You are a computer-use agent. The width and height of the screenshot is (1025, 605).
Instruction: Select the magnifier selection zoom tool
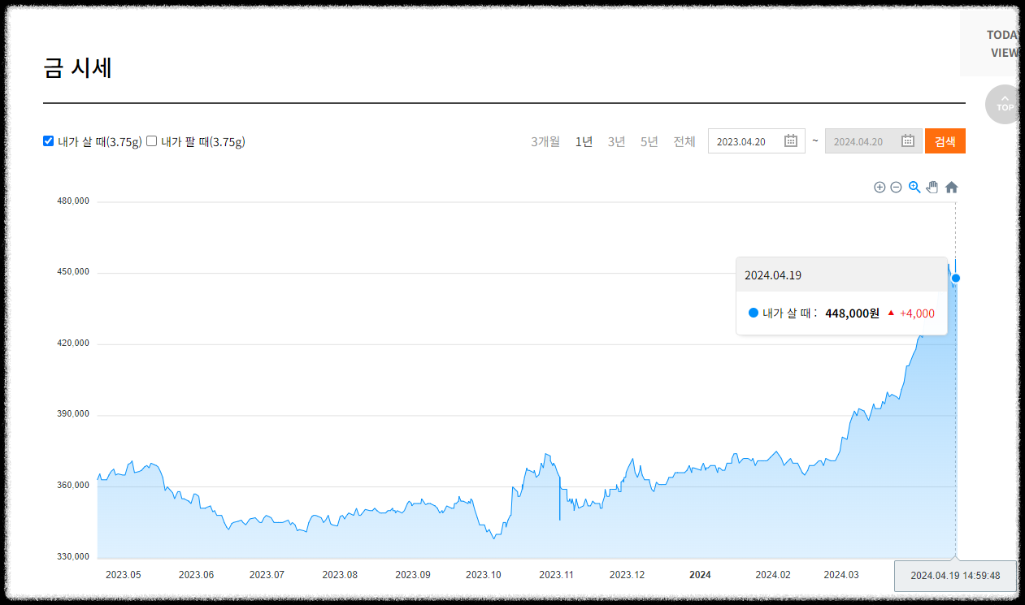[914, 188]
